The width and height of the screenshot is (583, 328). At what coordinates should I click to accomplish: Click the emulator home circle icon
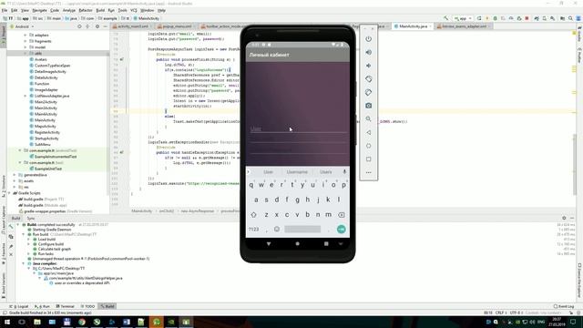pos(368,146)
